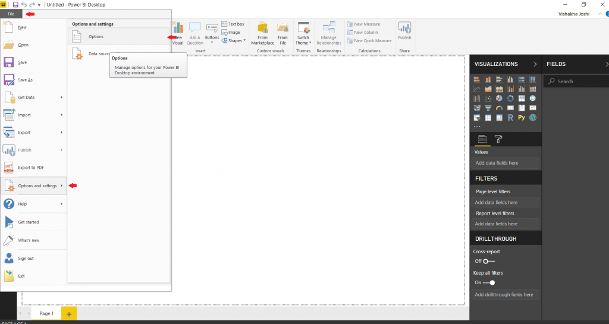The image size is (609, 324).
Task: Select the line chart visual
Action: pyautogui.click(x=477, y=89)
